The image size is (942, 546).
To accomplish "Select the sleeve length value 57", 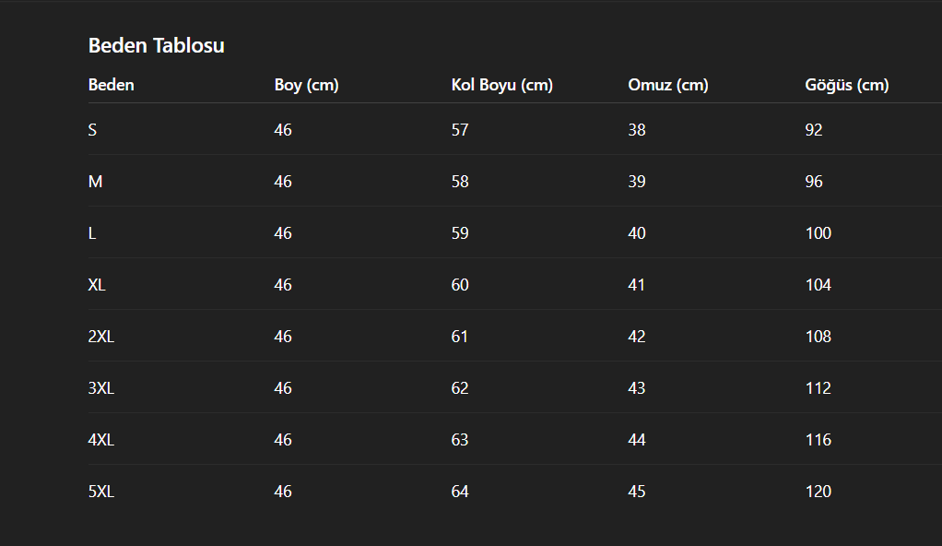I will click(x=460, y=130).
